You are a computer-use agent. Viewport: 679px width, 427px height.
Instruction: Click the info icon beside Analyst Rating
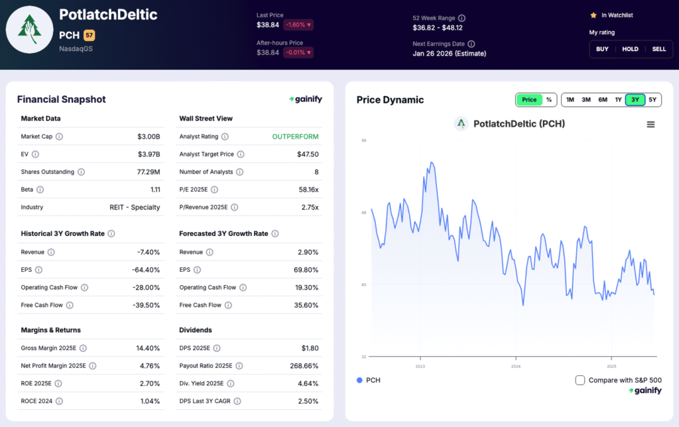point(225,137)
